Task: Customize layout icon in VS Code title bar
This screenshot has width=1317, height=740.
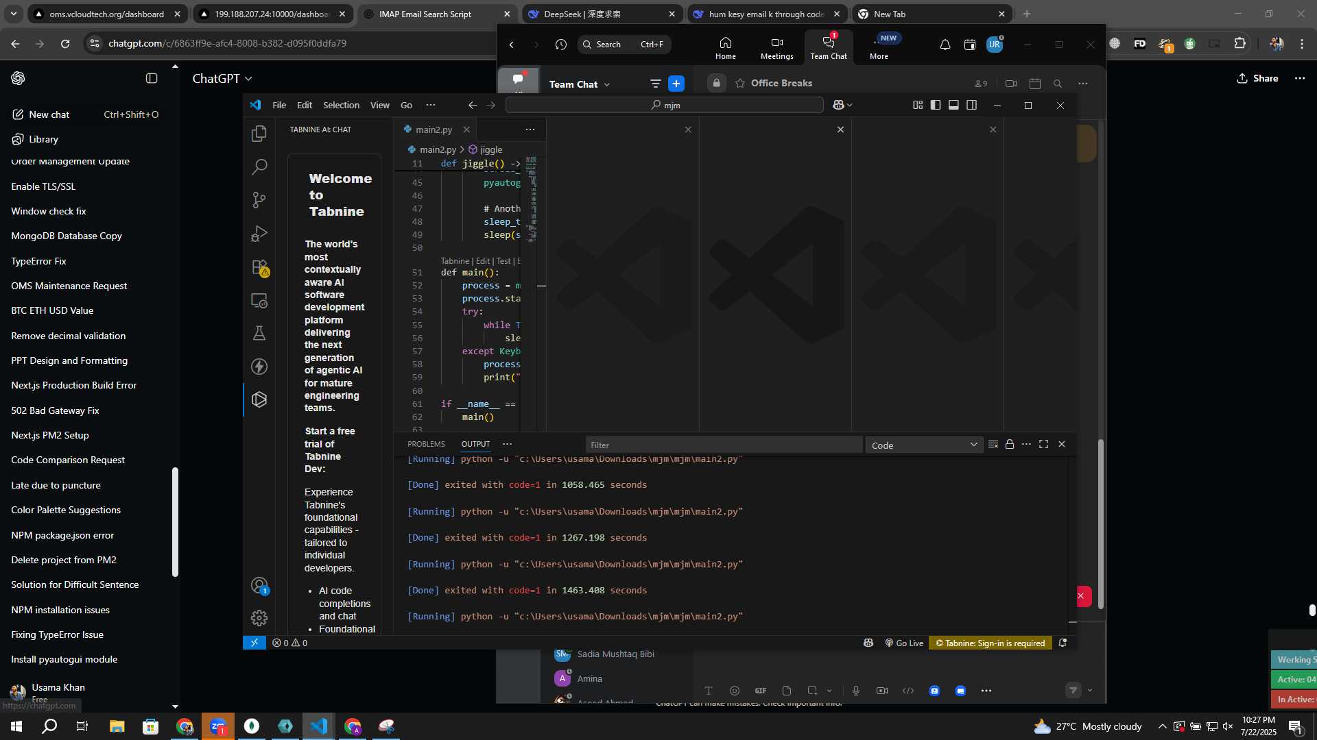Action: (x=918, y=105)
